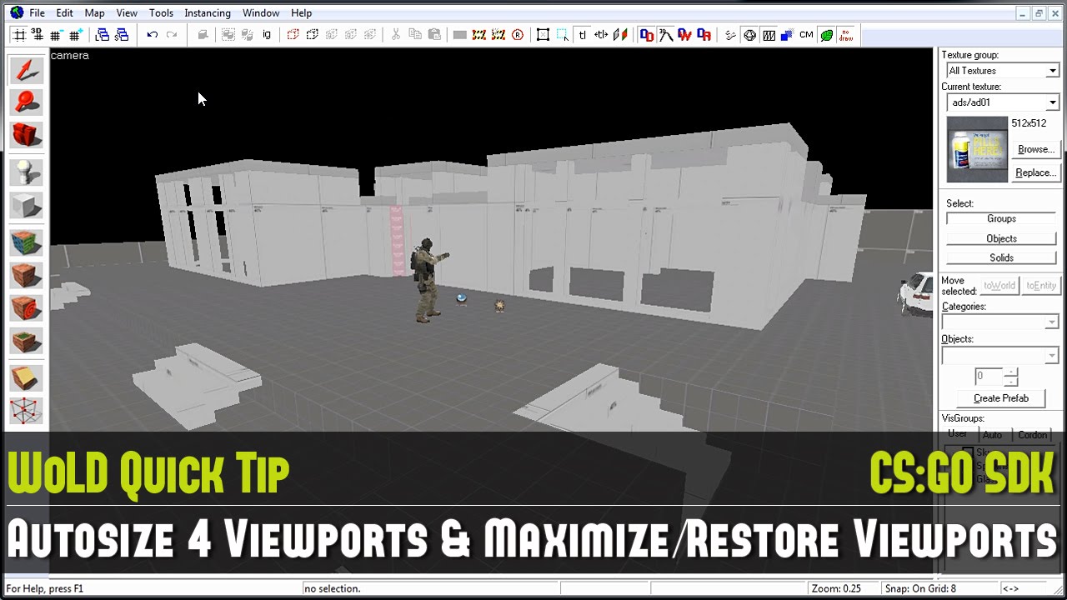Open the Edit menu
Screen dimensions: 1067x600
(64, 12)
